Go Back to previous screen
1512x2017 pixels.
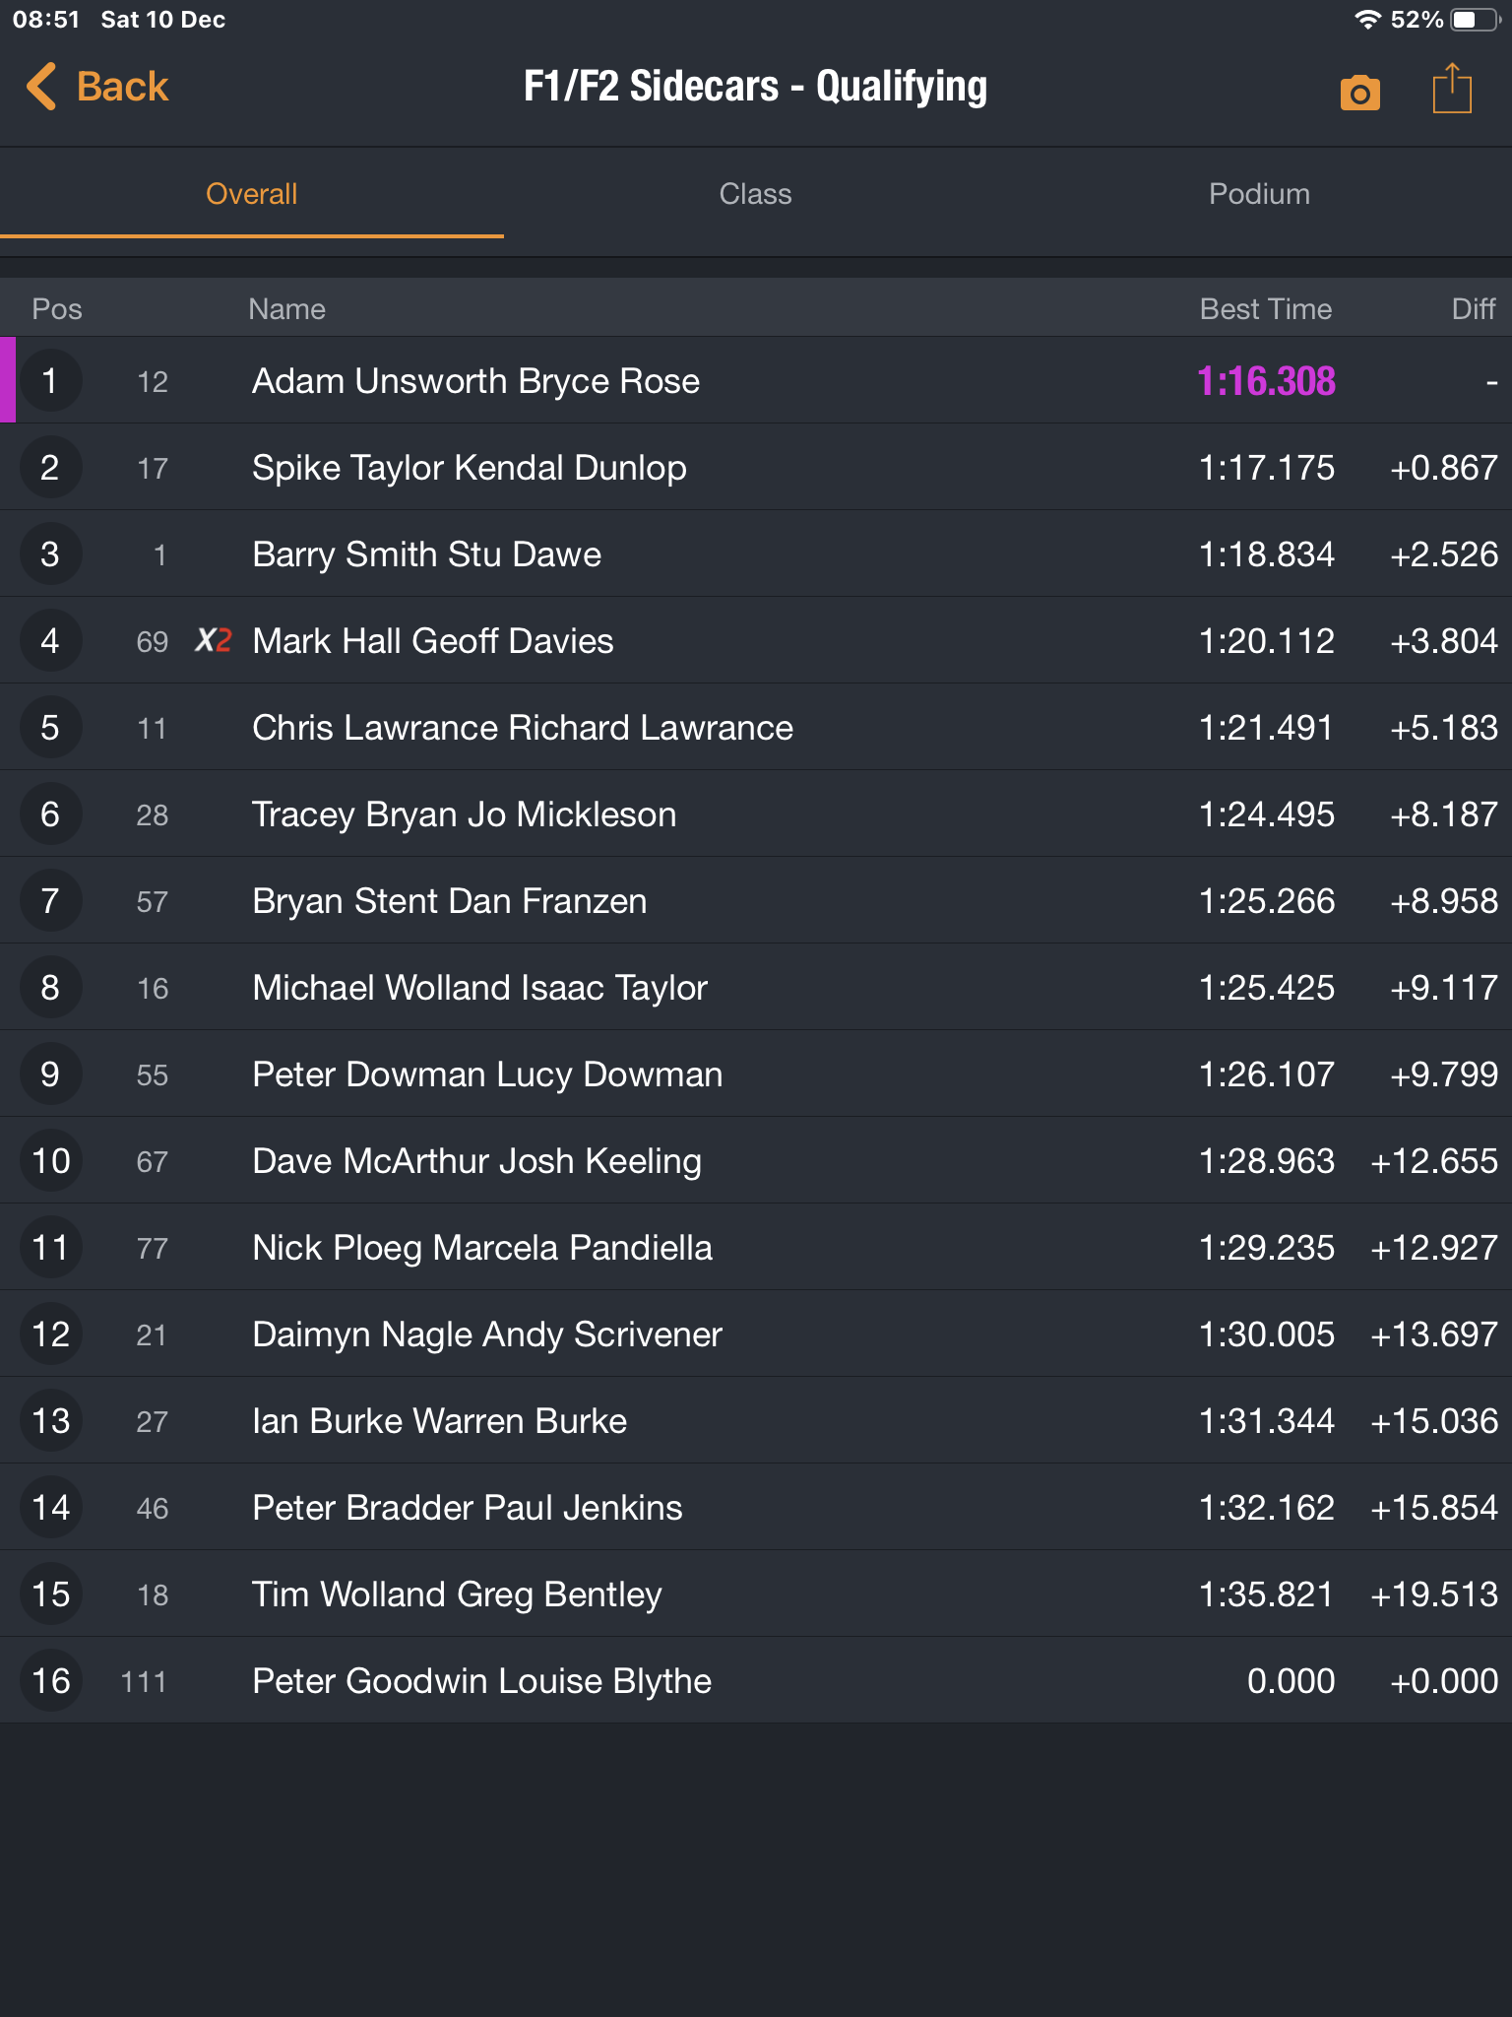click(97, 87)
